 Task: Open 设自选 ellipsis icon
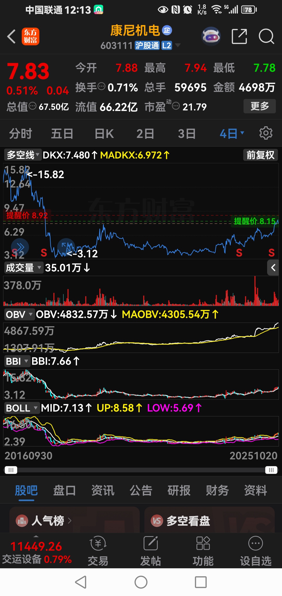pos(256,543)
